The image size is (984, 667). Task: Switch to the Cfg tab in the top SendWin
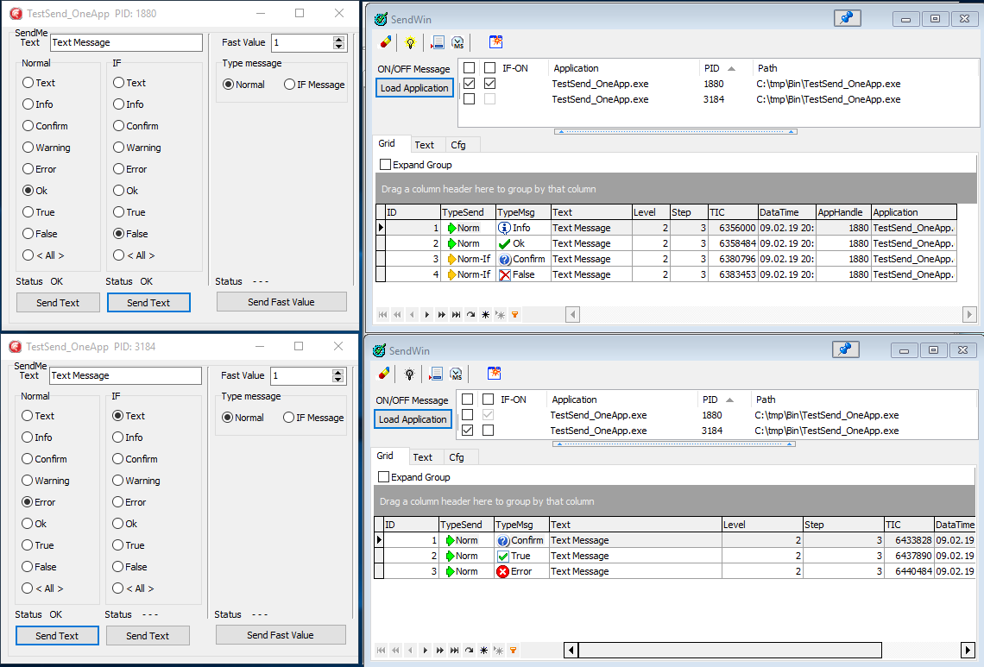(458, 145)
